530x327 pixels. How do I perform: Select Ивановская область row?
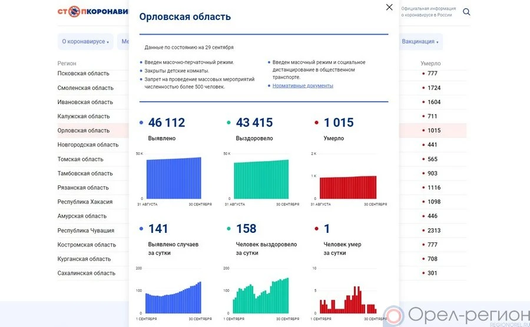85,102
